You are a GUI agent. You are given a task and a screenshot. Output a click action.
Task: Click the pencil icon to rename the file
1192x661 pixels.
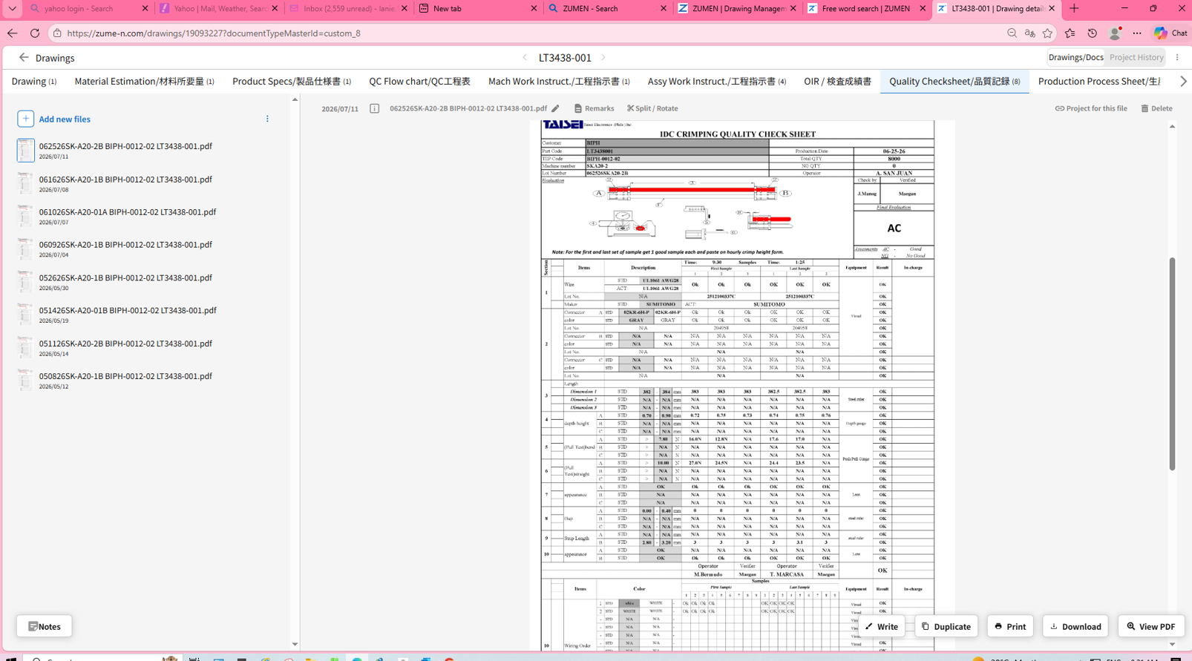(555, 109)
